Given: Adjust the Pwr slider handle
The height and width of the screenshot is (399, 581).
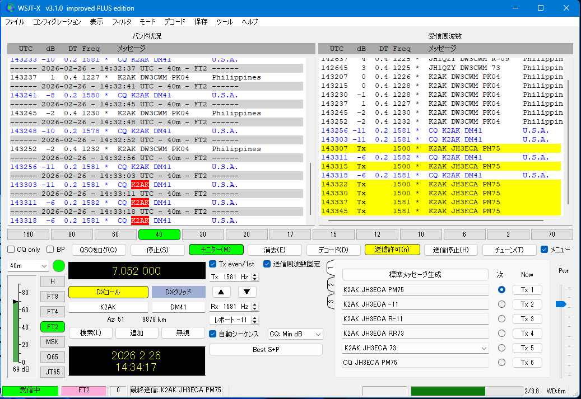Looking at the screenshot, I should tap(560, 304).
